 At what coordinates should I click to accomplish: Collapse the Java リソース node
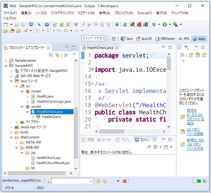click(11, 81)
